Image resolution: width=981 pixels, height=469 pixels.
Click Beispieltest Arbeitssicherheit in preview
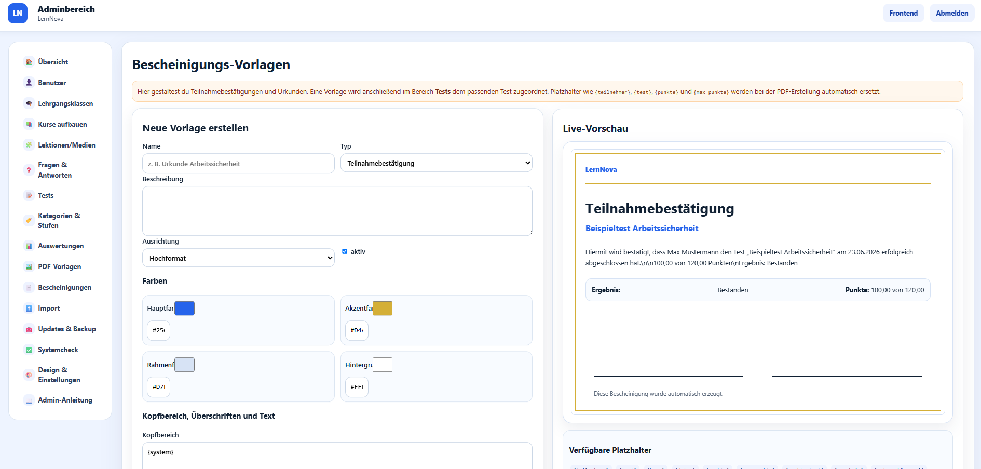pos(642,229)
